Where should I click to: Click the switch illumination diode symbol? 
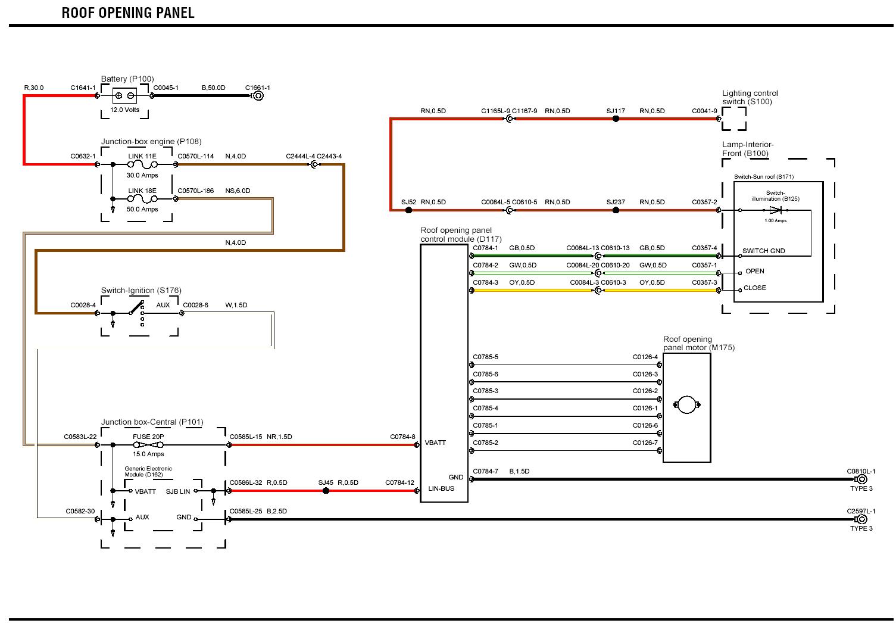[x=775, y=210]
